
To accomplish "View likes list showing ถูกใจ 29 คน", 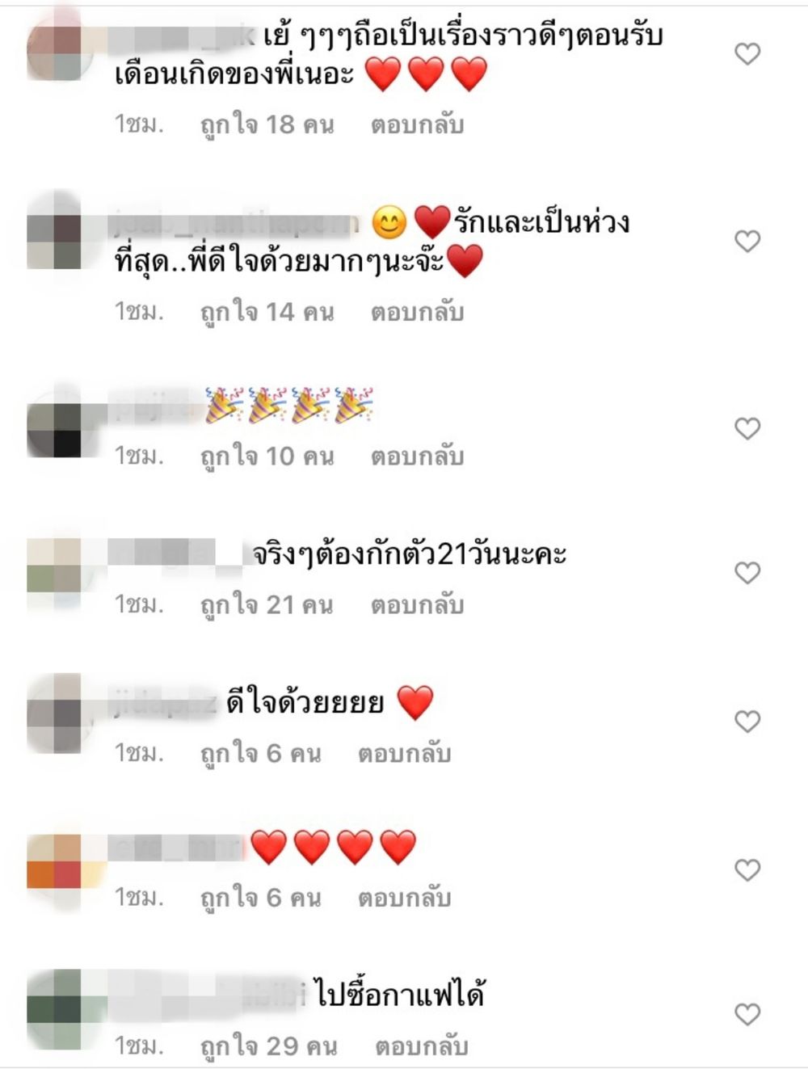I will tap(268, 1046).
